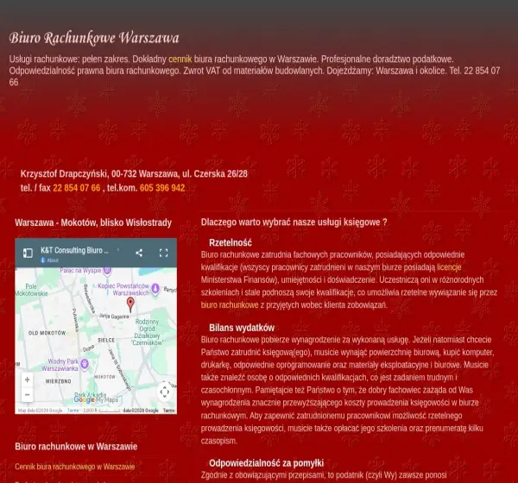Click the Biuro Rachunkowe Warszawa site title

tap(94, 38)
